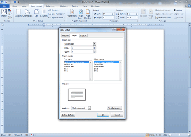191x137 pixels.
Task: Open the Orientation menu in ribbon
Action: [x=28, y=14]
